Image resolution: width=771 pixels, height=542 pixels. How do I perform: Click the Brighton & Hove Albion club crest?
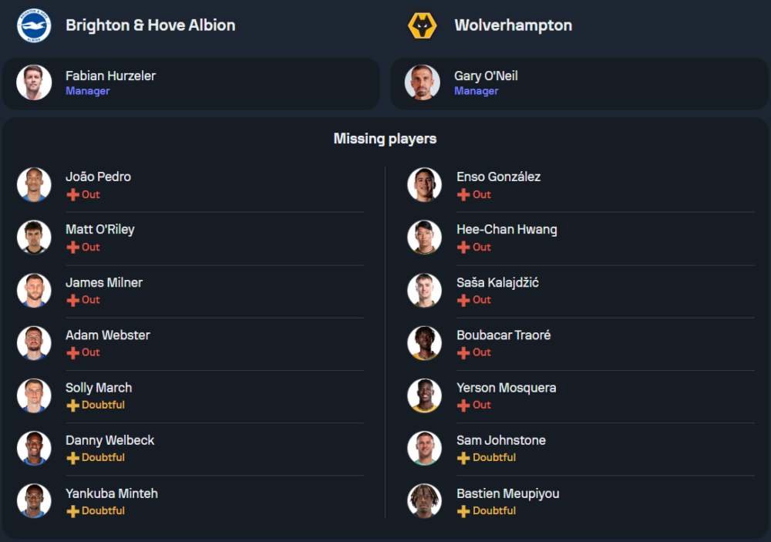point(34,25)
